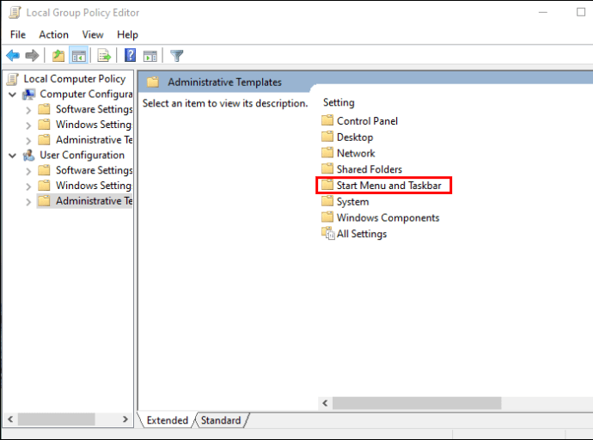Collapse the User Configuration node
Viewport: 593px width, 440px height.
[x=13, y=155]
